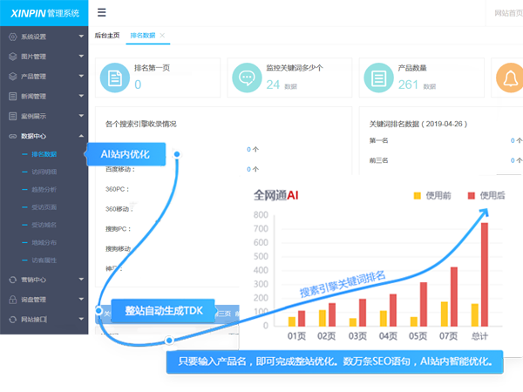Open 排名数据 submenu item in sidebar

(44, 154)
